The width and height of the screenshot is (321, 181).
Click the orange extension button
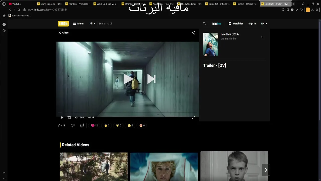308,10
